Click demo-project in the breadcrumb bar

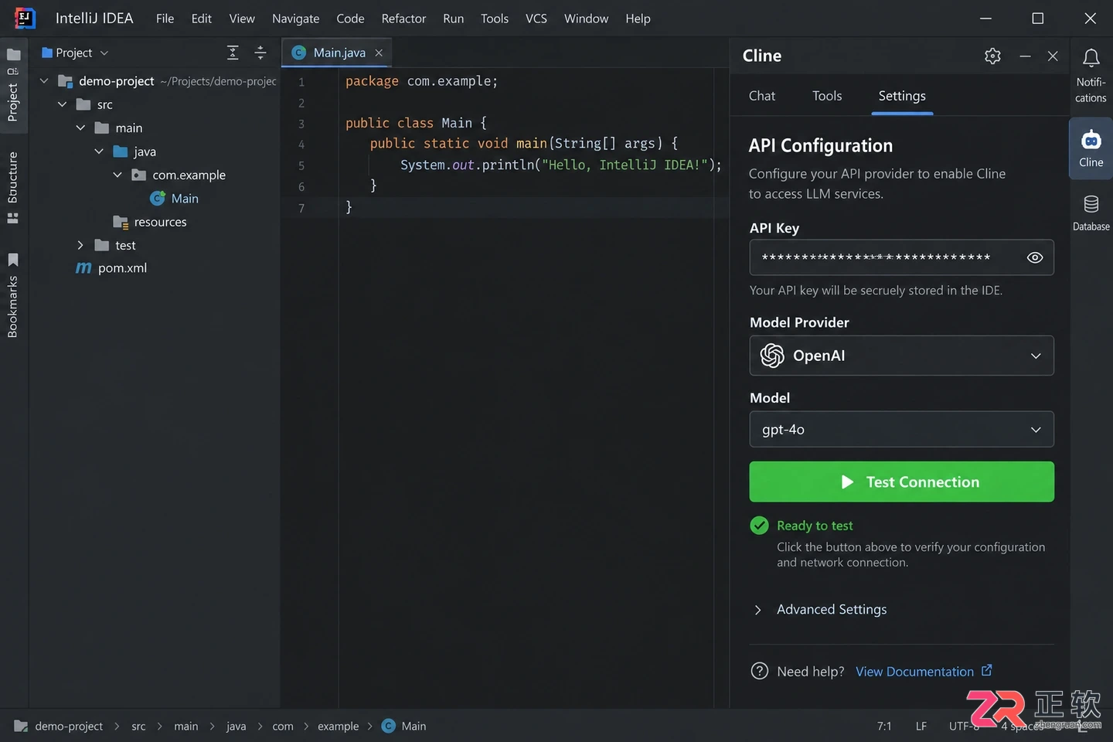[69, 726]
